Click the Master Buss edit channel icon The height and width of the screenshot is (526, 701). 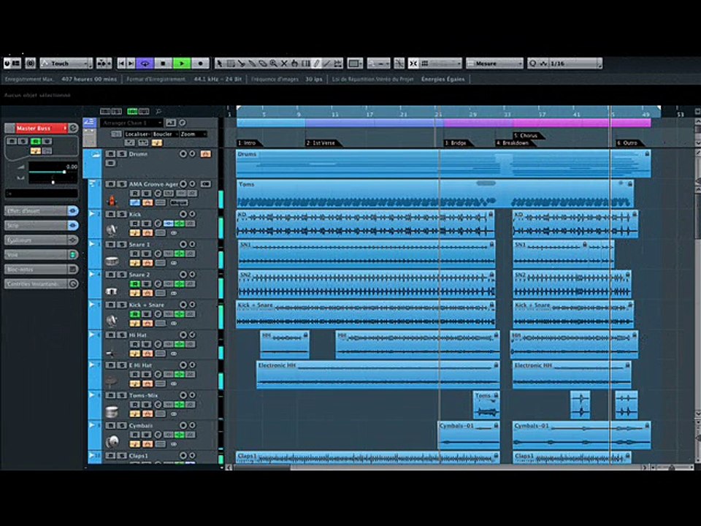(x=73, y=128)
